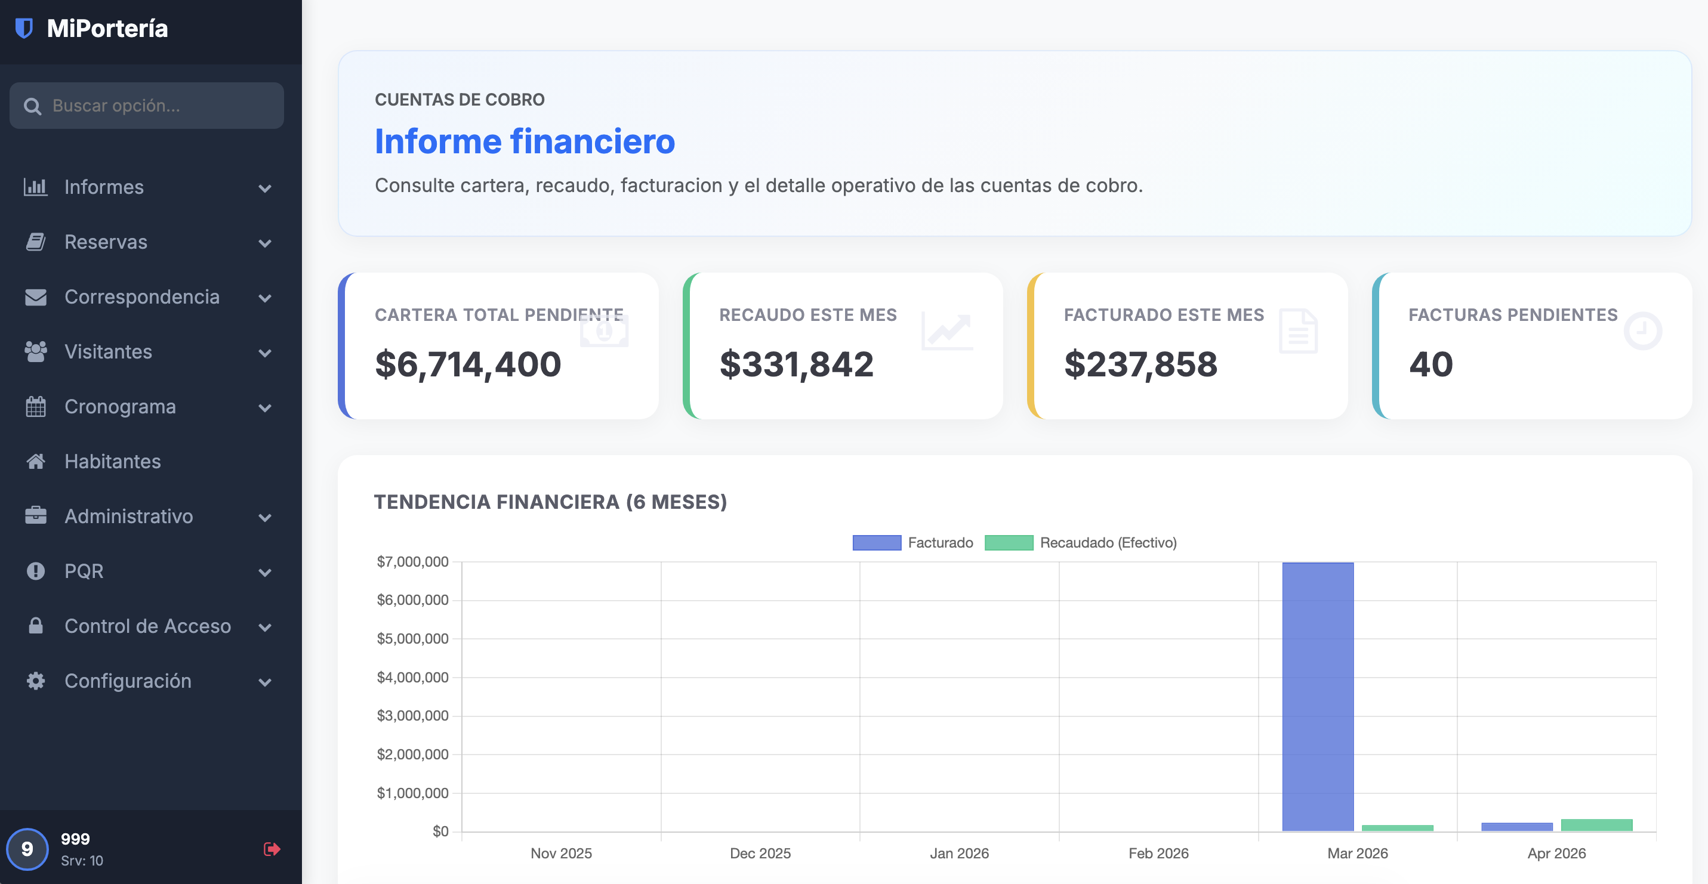Click the $237,858 facturado value
This screenshot has width=1708, height=884.
[x=1140, y=364]
